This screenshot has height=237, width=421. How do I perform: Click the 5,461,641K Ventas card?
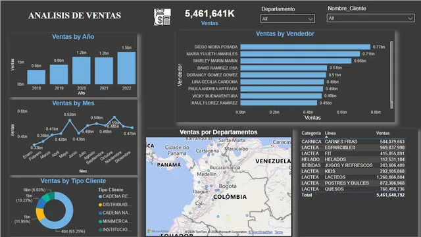click(210, 17)
